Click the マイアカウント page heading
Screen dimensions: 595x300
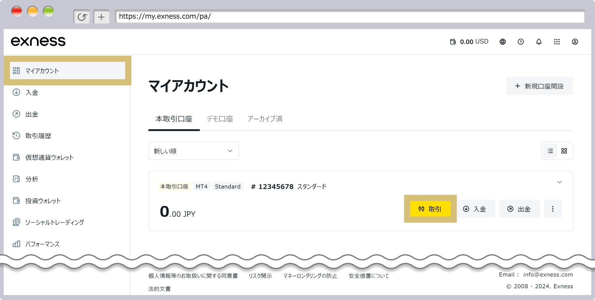pos(188,86)
